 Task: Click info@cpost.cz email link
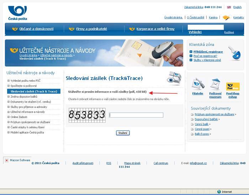(198, 163)
